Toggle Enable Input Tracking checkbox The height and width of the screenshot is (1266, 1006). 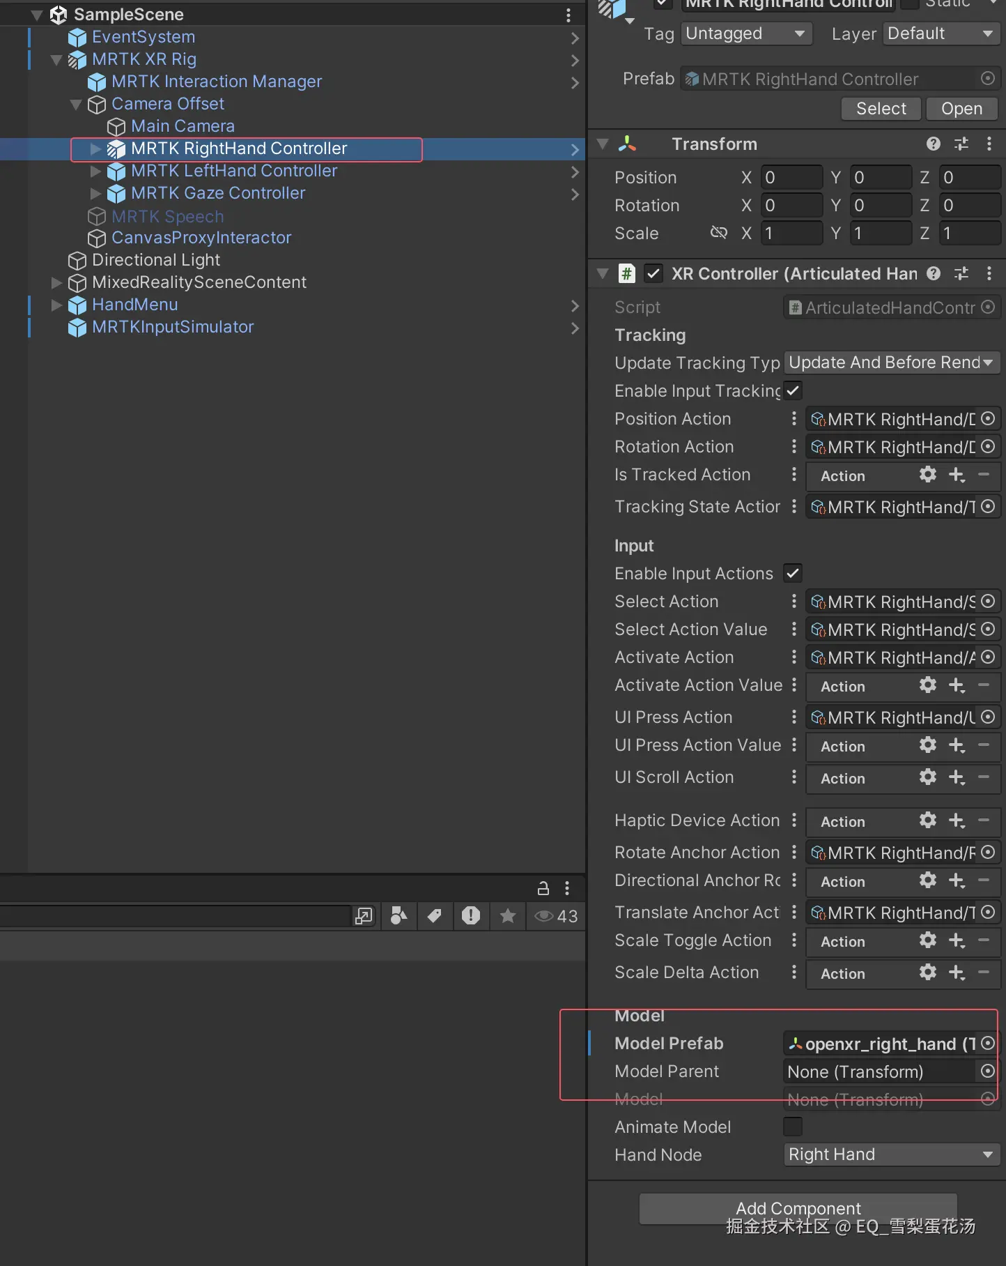click(793, 390)
